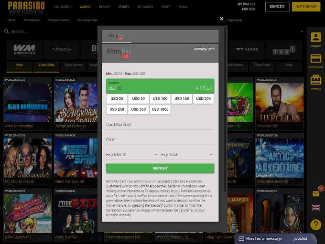Open the Bonuses gift icon

[x=315, y=82]
